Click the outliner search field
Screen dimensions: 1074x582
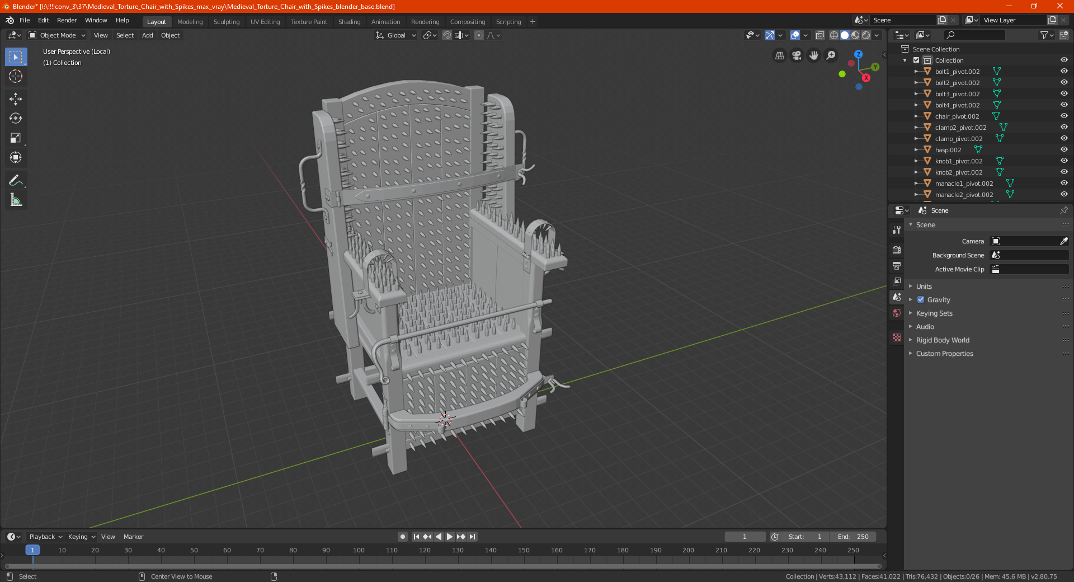tap(974, 35)
